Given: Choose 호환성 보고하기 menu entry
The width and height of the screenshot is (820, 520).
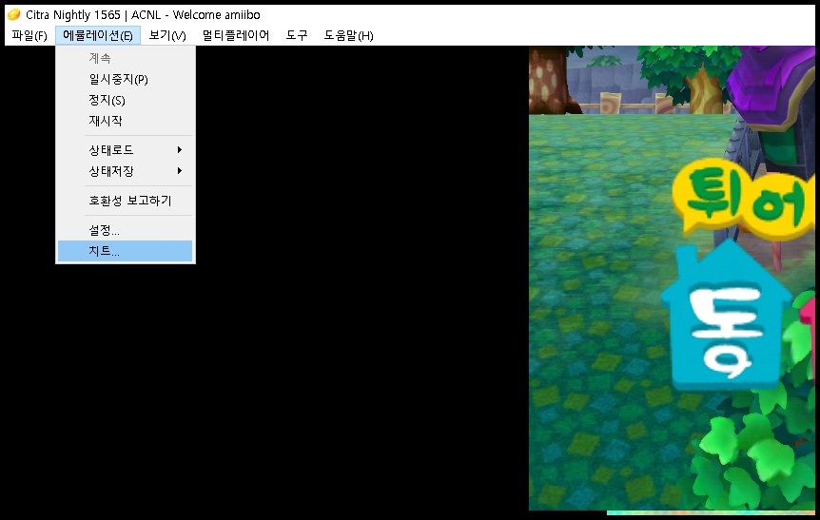Looking at the screenshot, I should point(125,201).
